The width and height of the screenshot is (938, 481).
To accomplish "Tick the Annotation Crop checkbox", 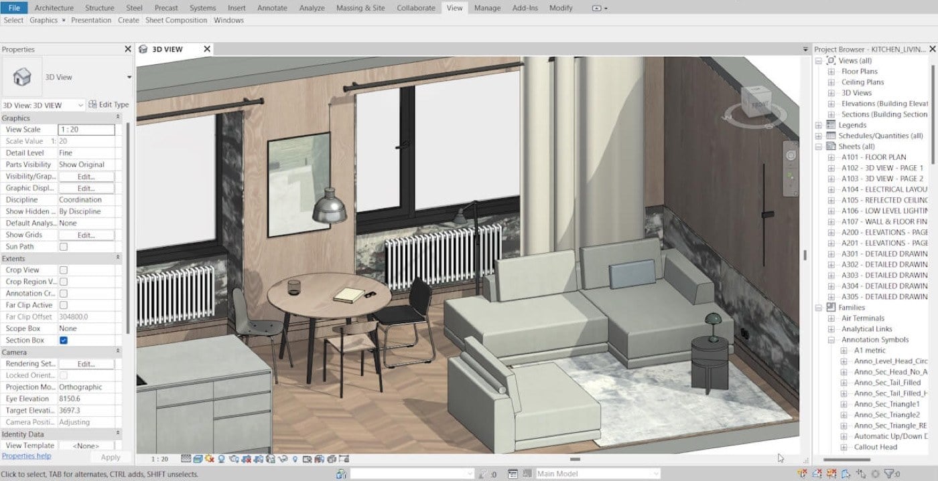I will (64, 294).
